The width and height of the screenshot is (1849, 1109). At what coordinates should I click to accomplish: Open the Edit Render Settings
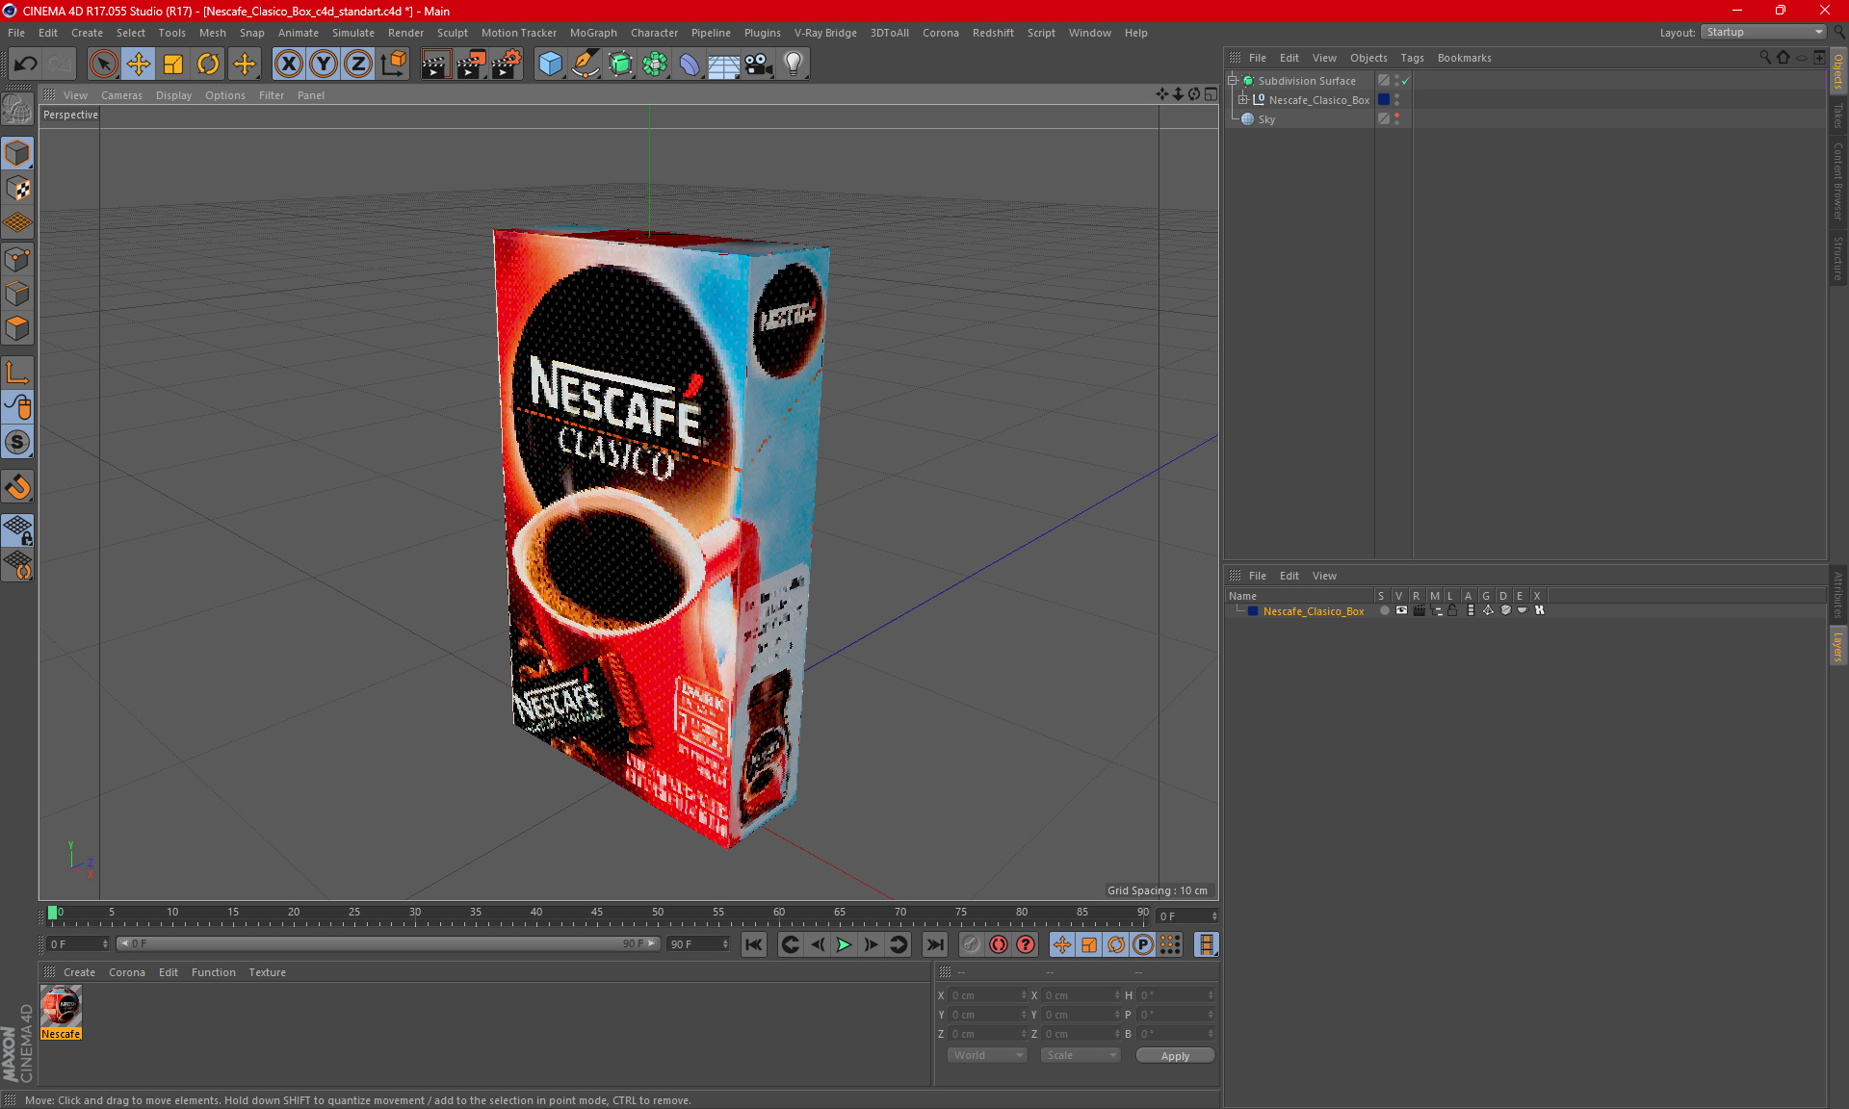(507, 64)
